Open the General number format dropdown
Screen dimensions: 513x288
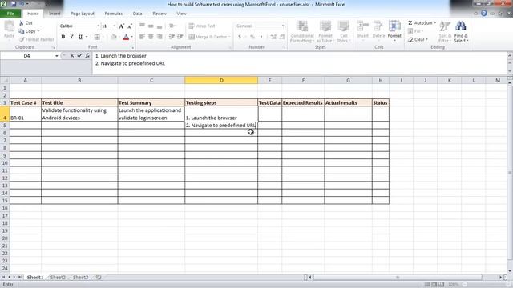283,26
